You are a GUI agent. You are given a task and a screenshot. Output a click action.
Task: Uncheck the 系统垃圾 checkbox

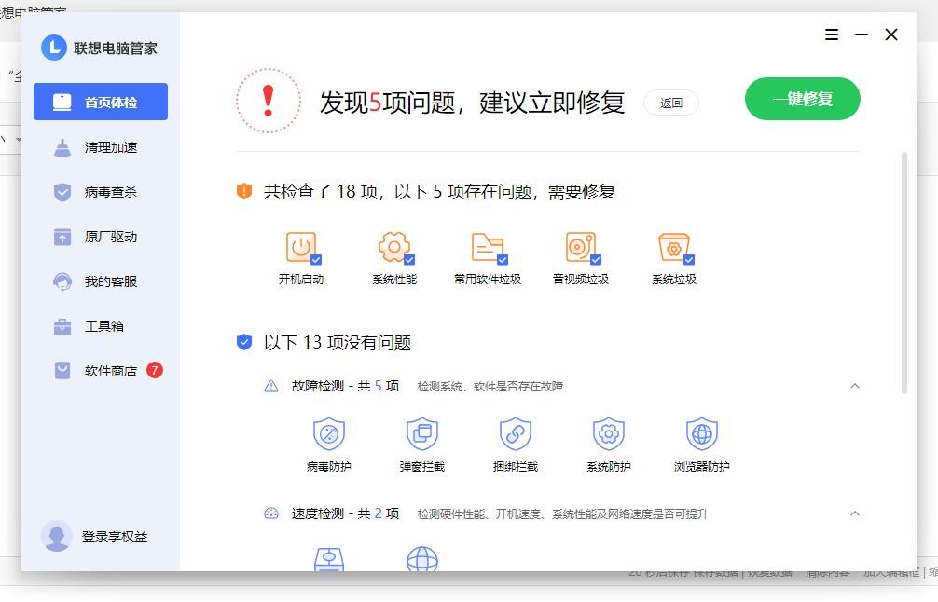click(x=689, y=259)
